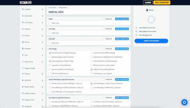Viewport: 190px width, 108px height.
Task: Click the Rugby League icon in sidebar
Action: point(23,93)
